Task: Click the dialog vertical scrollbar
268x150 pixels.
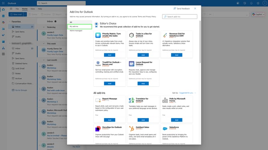Action: point(200,42)
